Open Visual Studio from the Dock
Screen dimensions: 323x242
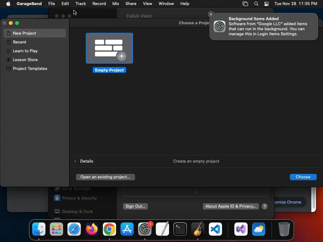tap(241, 229)
